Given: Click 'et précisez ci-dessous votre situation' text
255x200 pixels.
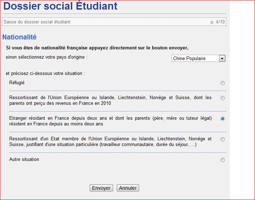Looking at the screenshot, I should 46,74.
